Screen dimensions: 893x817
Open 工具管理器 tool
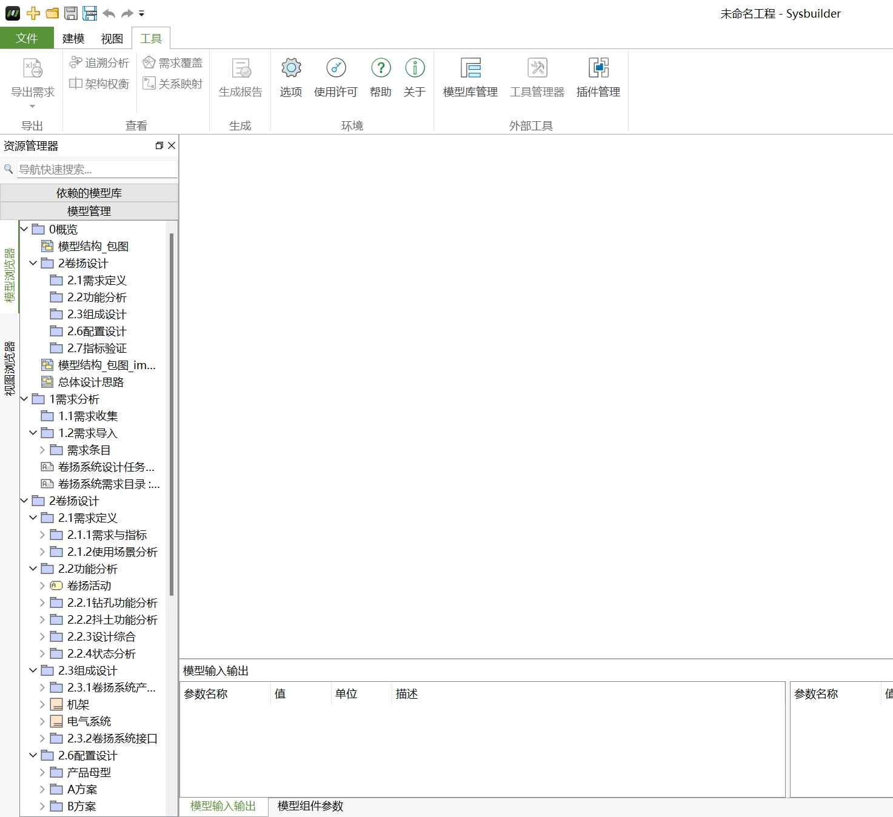tap(537, 78)
